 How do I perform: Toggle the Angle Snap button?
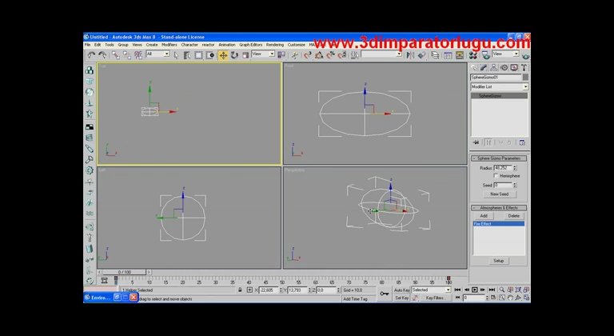319,55
